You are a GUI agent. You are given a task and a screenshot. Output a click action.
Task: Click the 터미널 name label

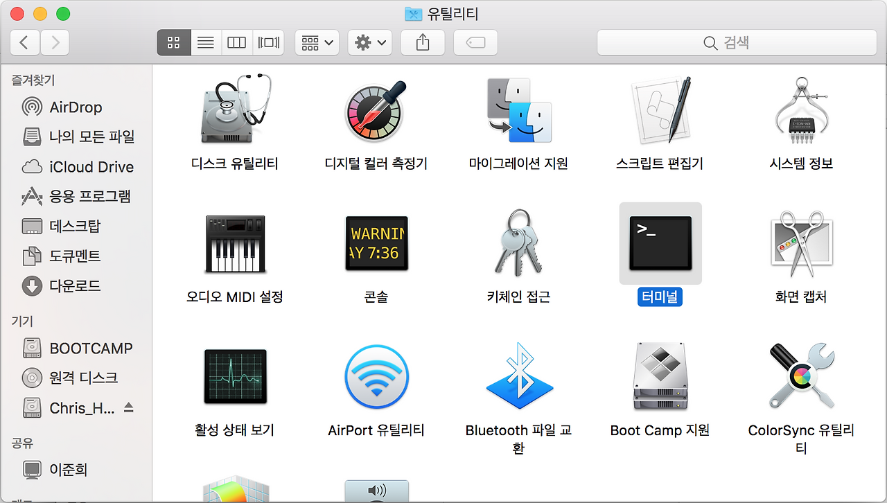pyautogui.click(x=660, y=297)
